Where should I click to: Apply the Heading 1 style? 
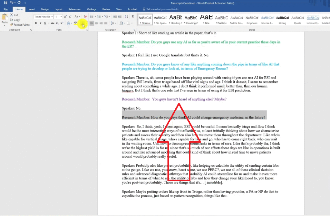176,19
